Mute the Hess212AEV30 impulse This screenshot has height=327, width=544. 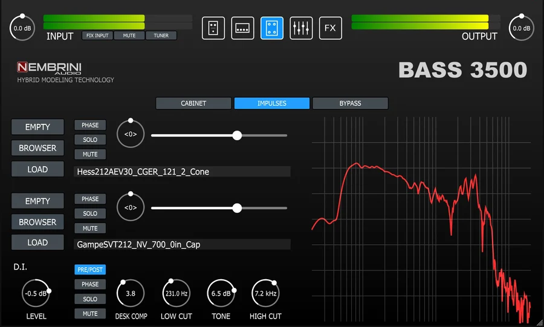click(x=90, y=154)
